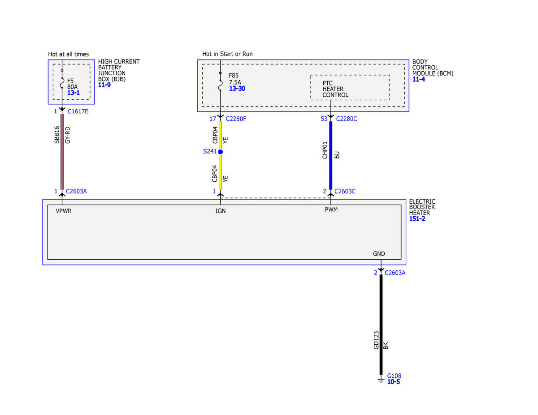Click the C2603C connector label
Viewport: 538px width, 415px height.
345,191
